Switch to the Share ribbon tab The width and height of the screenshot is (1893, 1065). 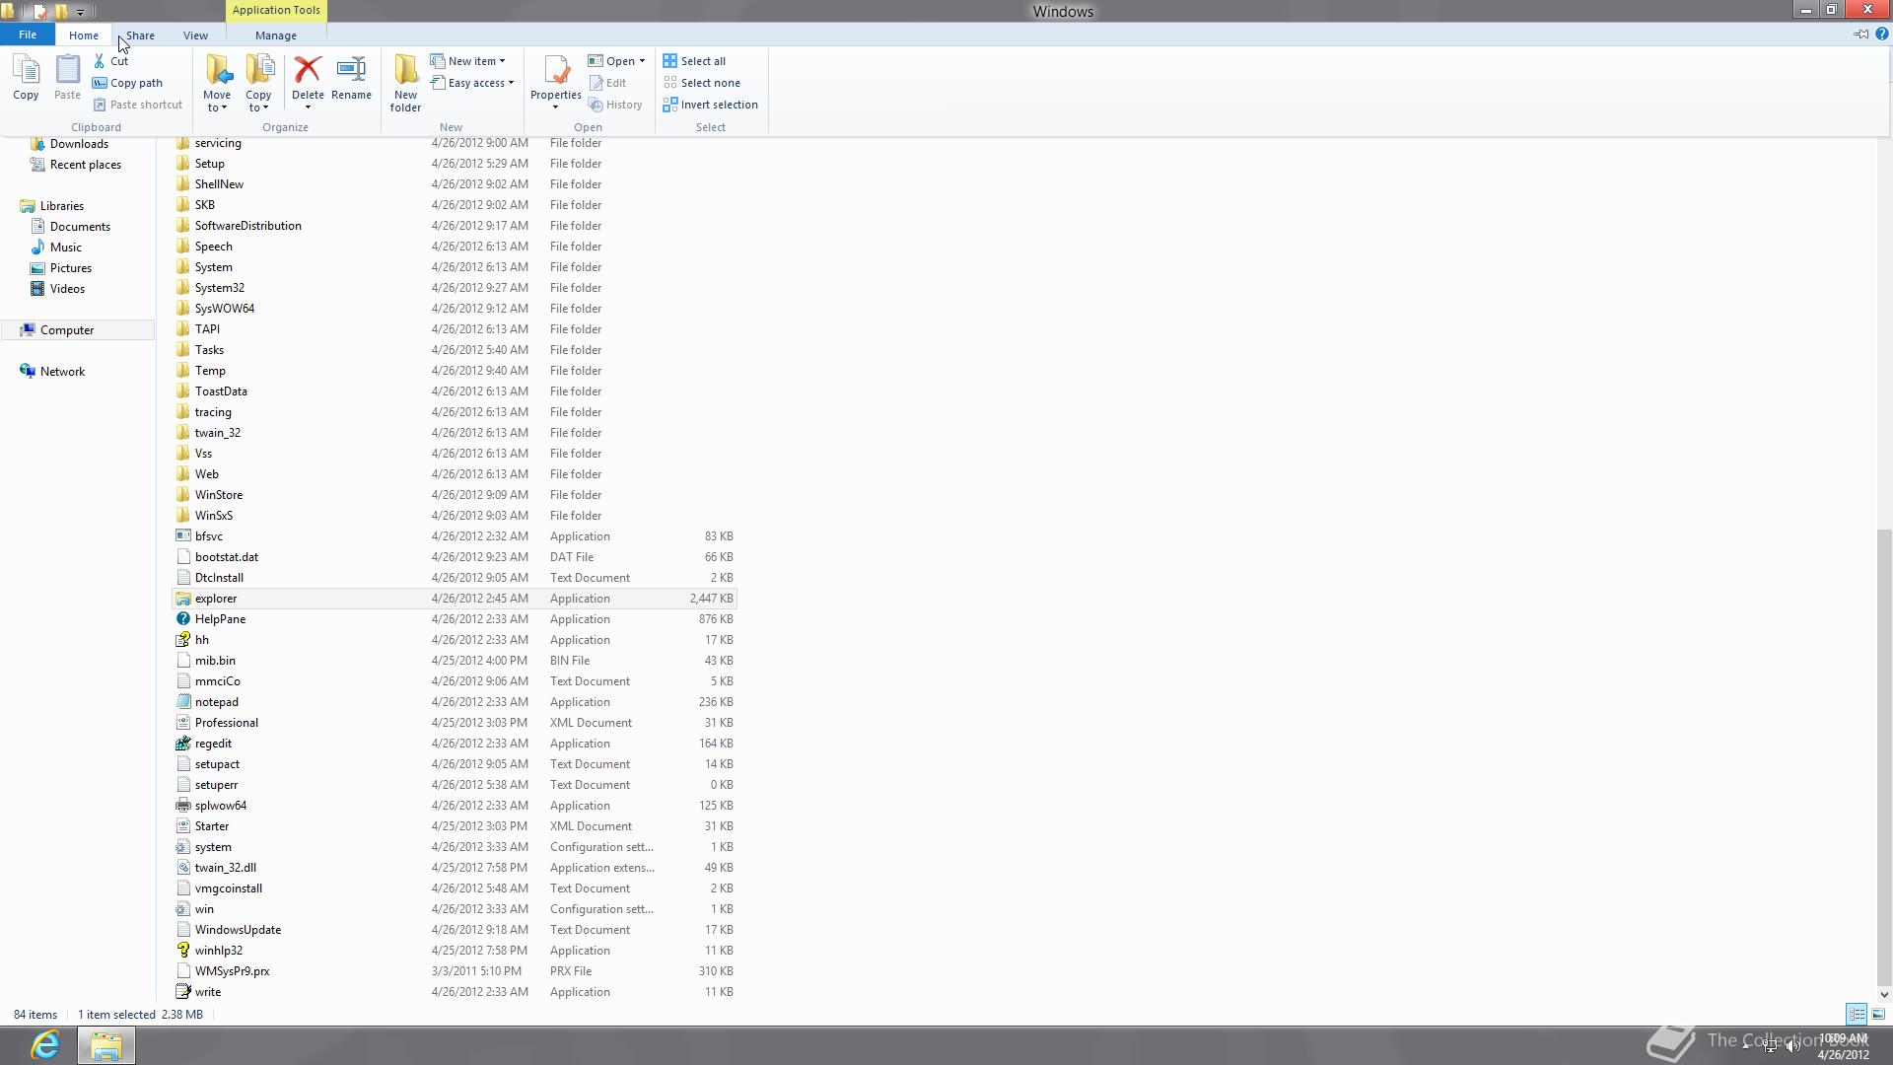(140, 35)
